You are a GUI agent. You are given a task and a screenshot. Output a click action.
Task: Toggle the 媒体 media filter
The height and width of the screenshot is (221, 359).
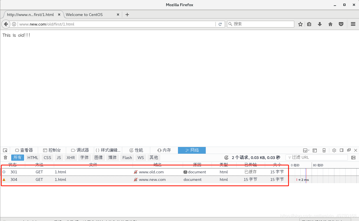[113, 158]
